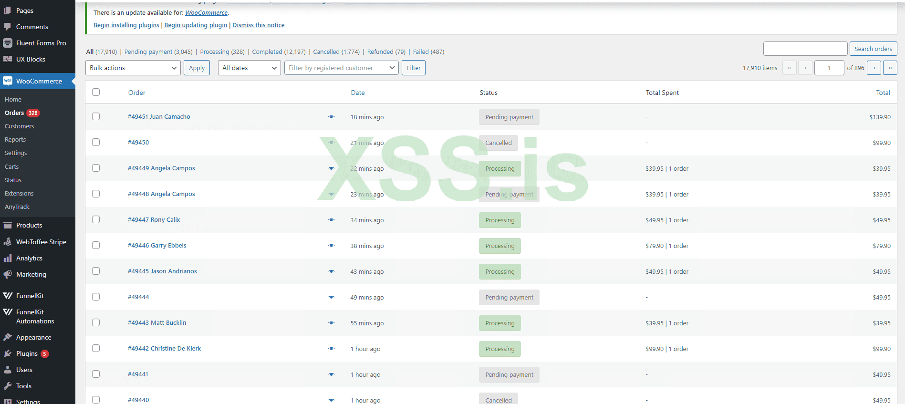Select all orders with header checkbox
Image resolution: width=905 pixels, height=404 pixels.
pyautogui.click(x=96, y=92)
